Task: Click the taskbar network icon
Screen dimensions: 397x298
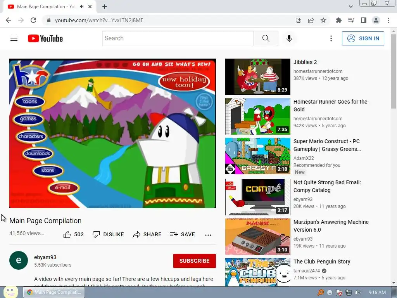Action: tap(349, 293)
